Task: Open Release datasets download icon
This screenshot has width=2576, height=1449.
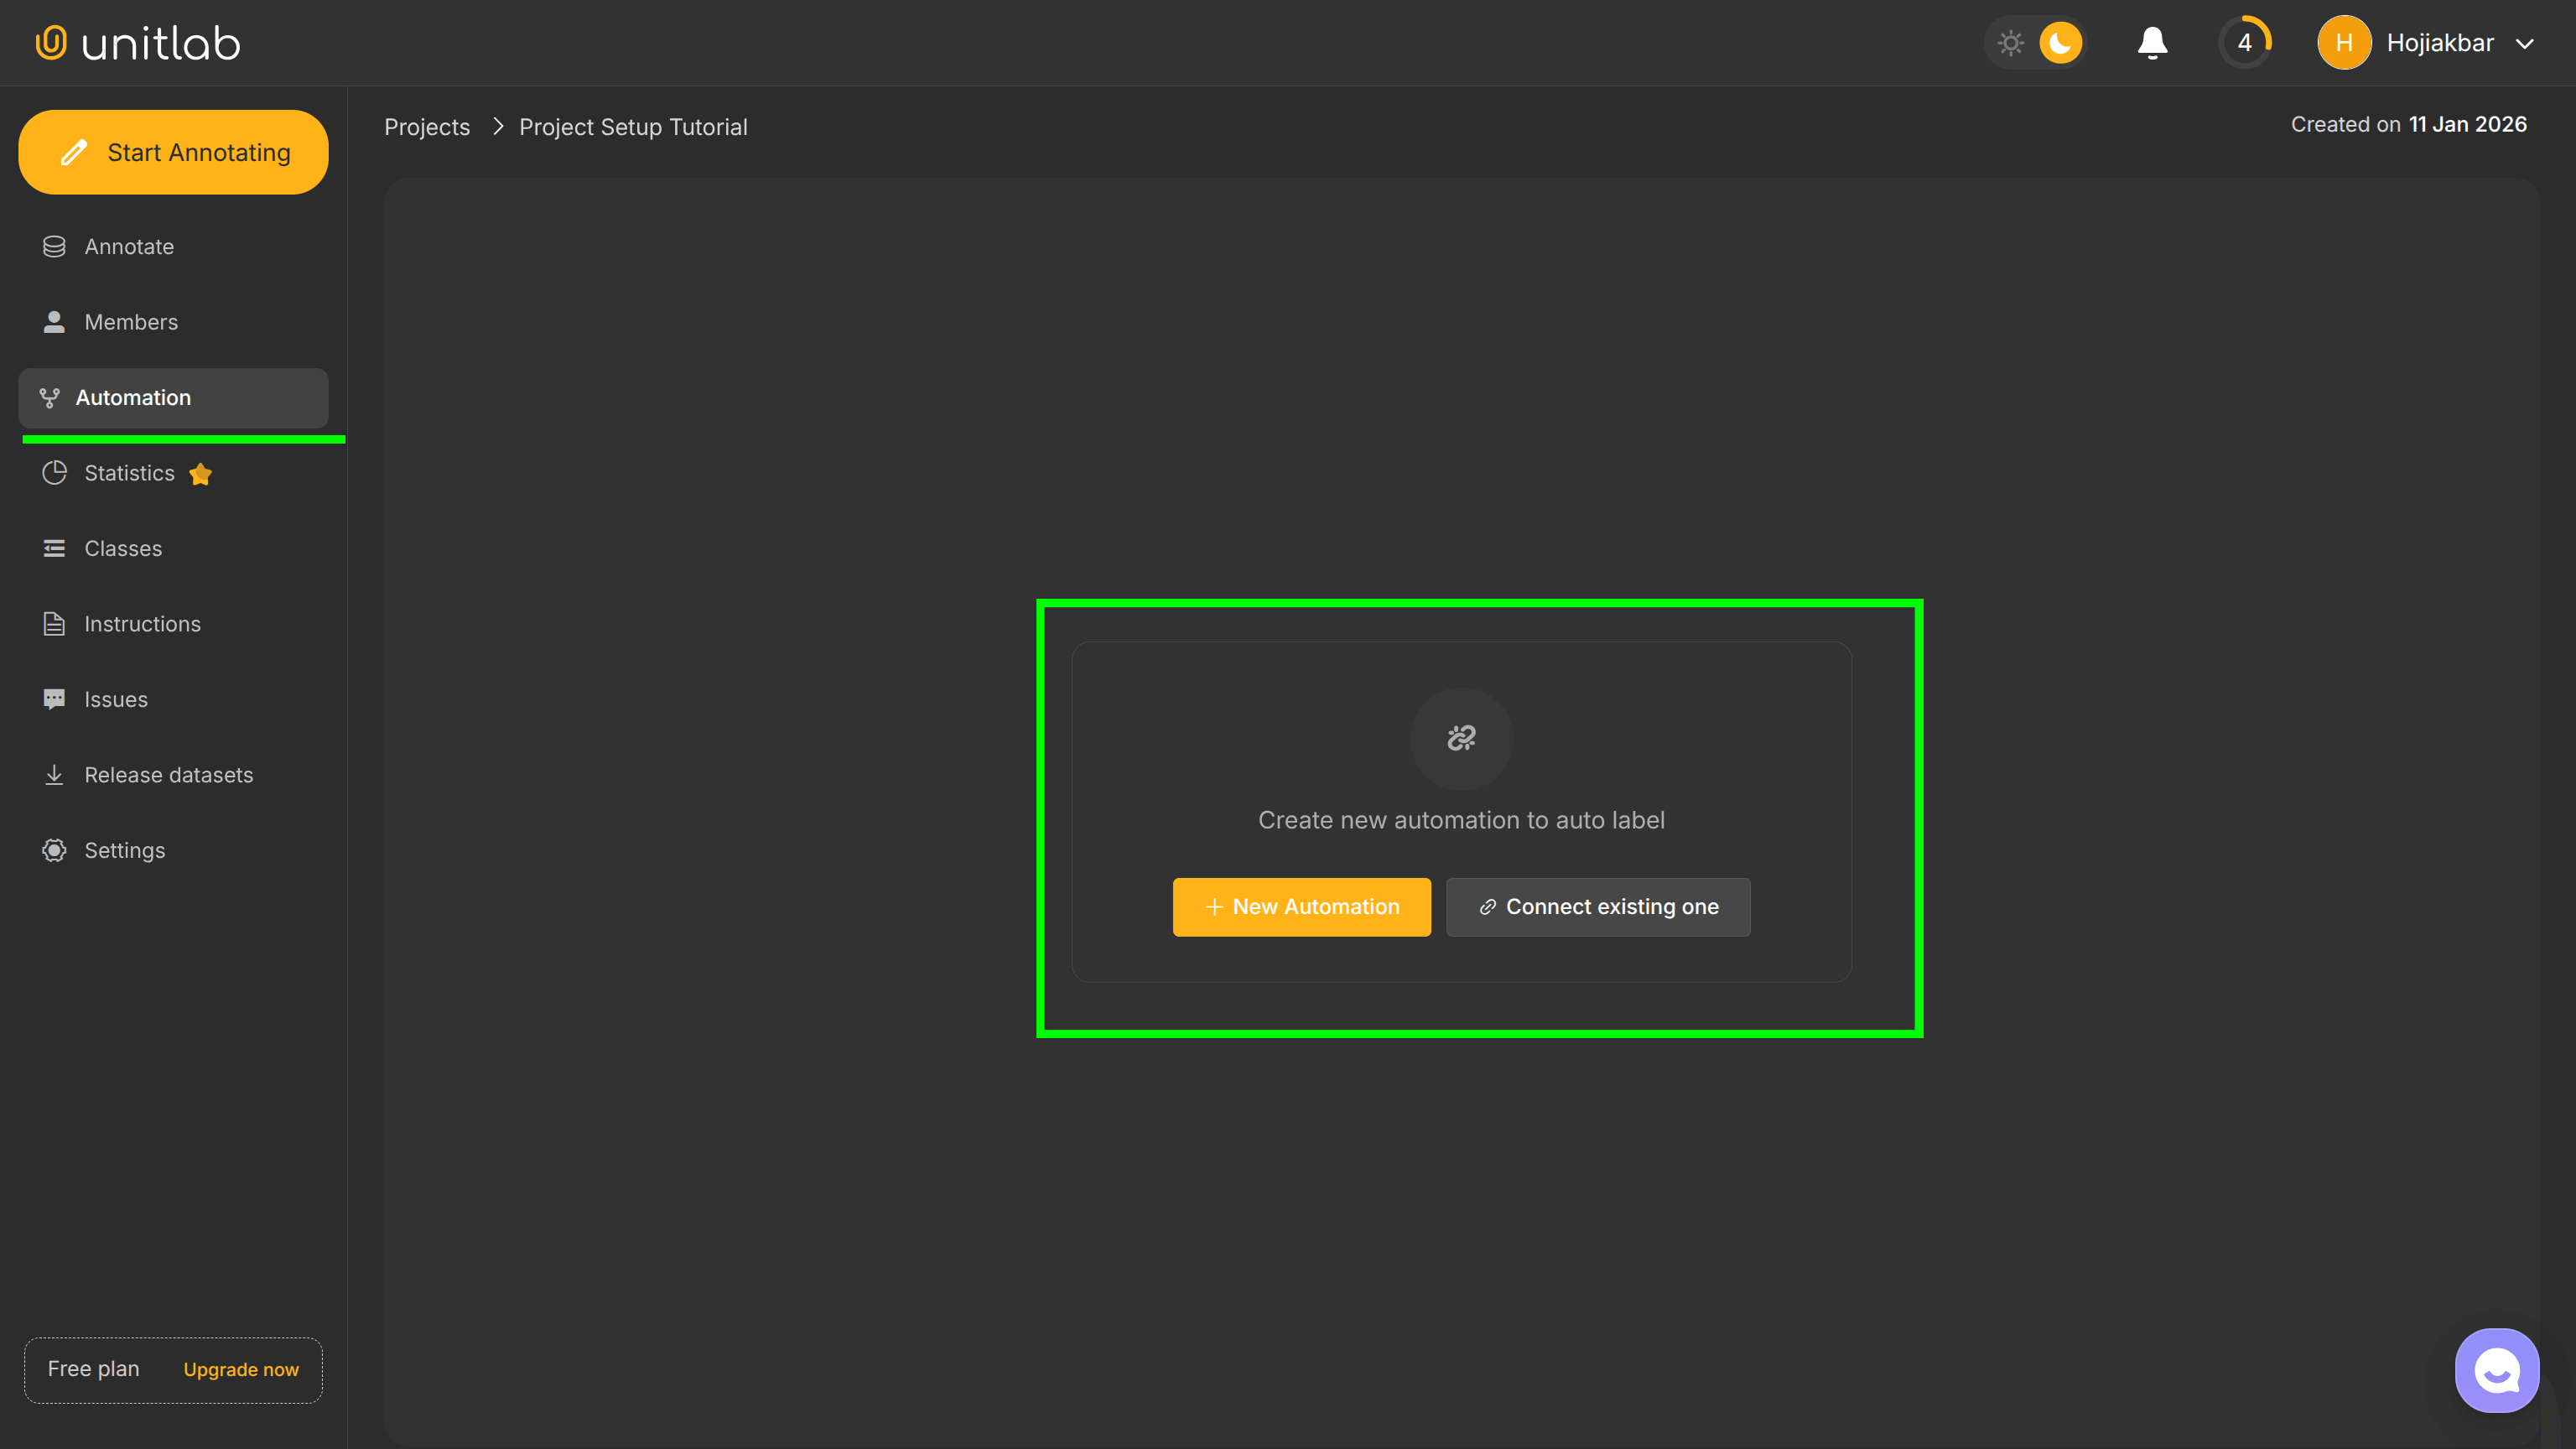Action: click(55, 774)
